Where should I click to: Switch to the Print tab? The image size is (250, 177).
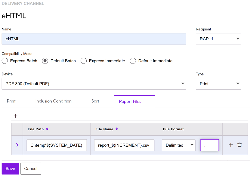(11, 101)
